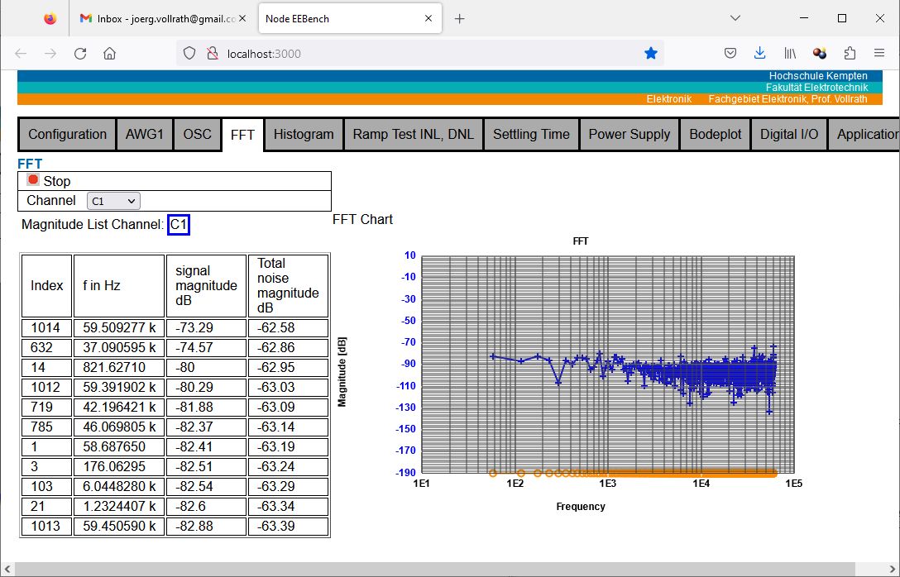
Task: Go to the Ramp Test INL, DNL tab
Action: pyautogui.click(x=413, y=135)
